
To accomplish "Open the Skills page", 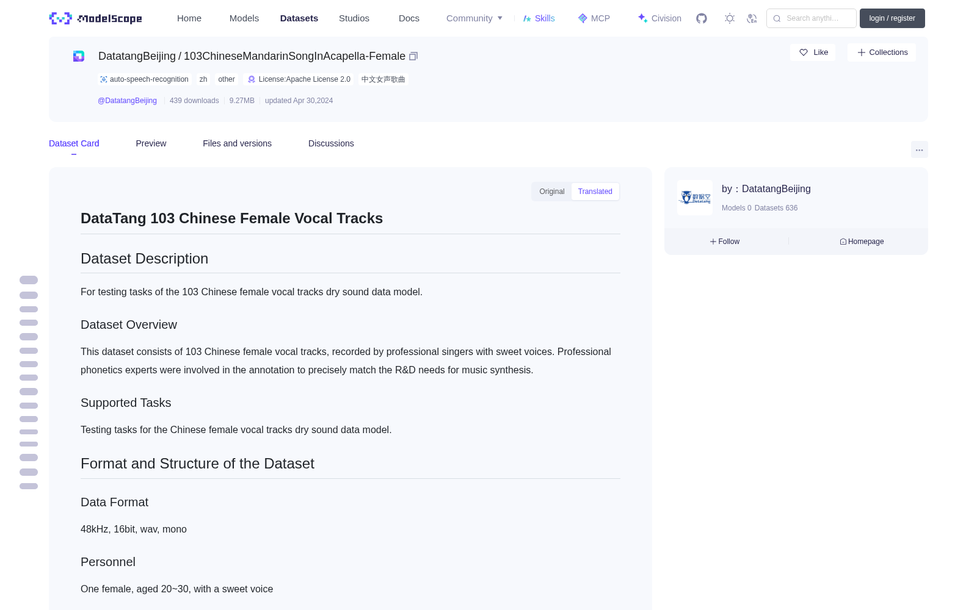I will point(539,18).
